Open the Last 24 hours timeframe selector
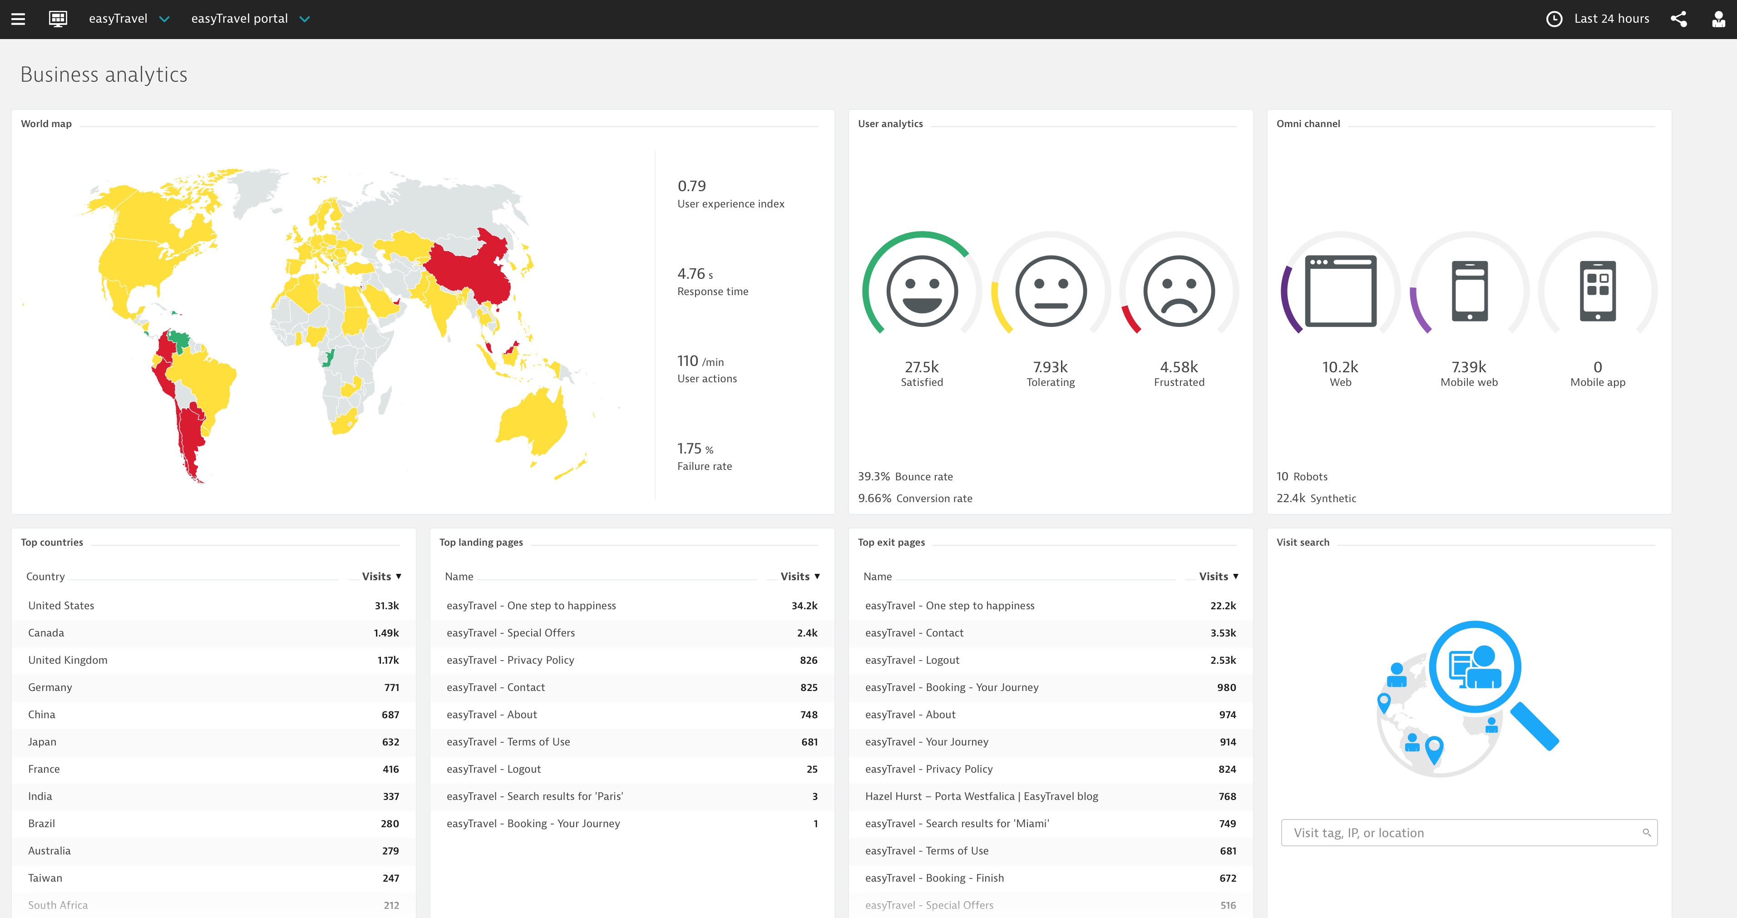This screenshot has width=1737, height=918. tap(1612, 19)
